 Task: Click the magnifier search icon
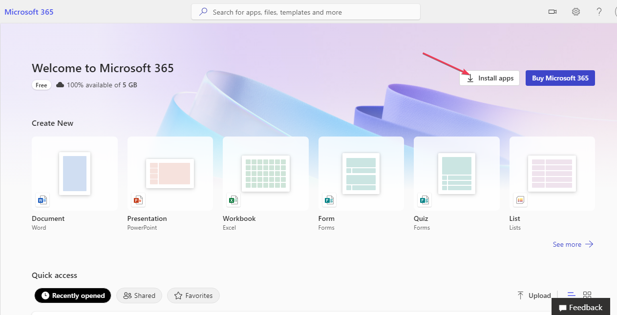point(203,12)
